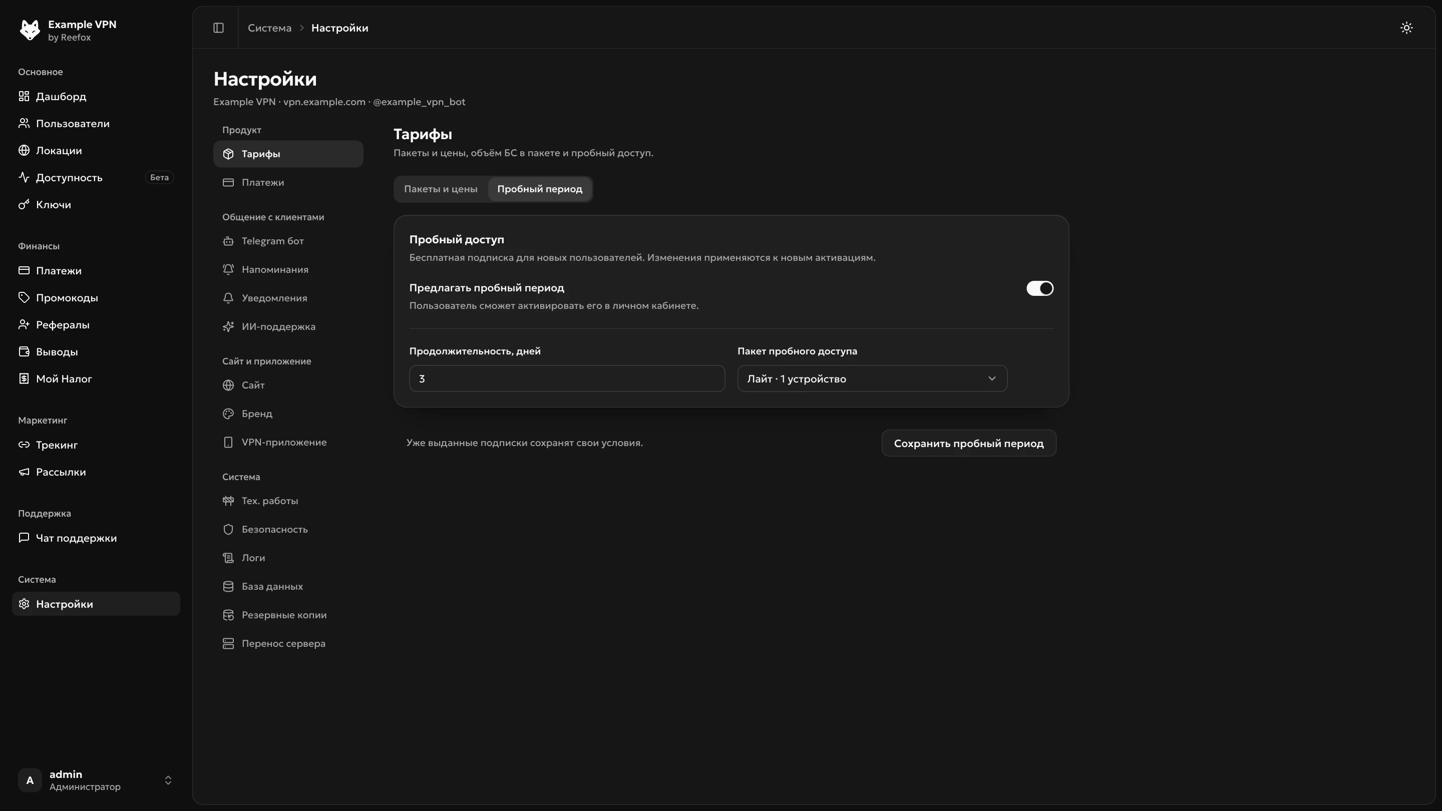Open the Перенос сервера settings section
The height and width of the screenshot is (811, 1442).
click(x=288, y=644)
